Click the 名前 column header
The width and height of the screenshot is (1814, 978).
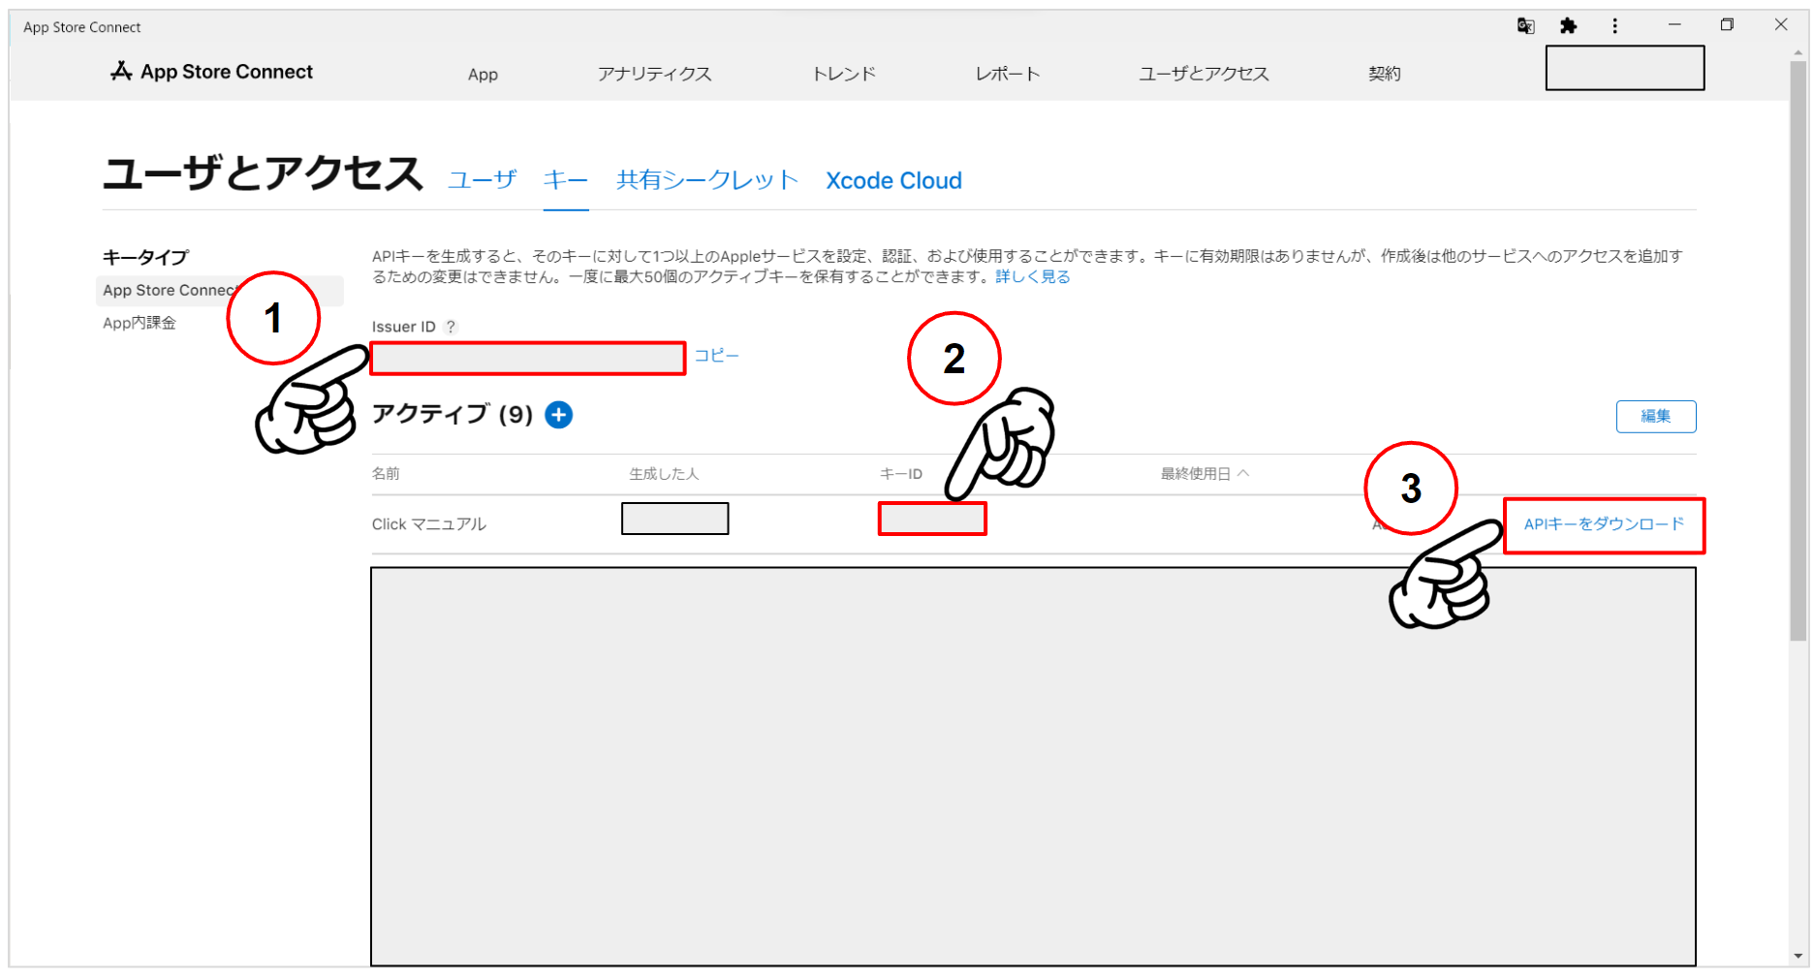386,473
